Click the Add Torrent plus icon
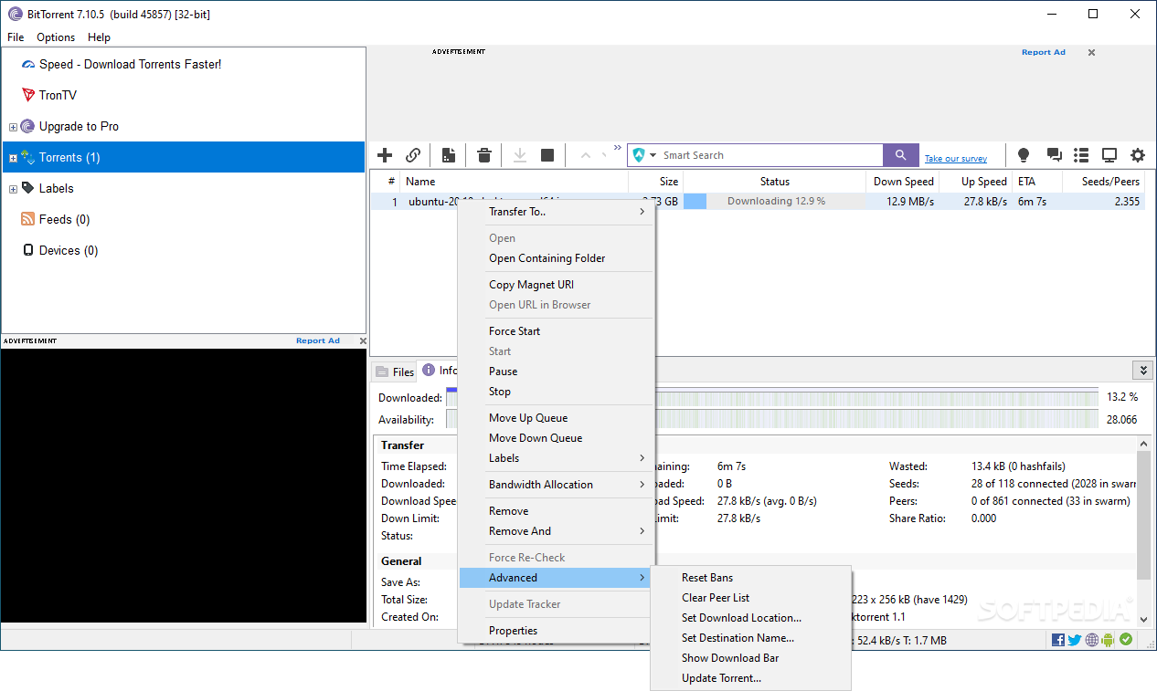1157x691 pixels. tap(385, 155)
